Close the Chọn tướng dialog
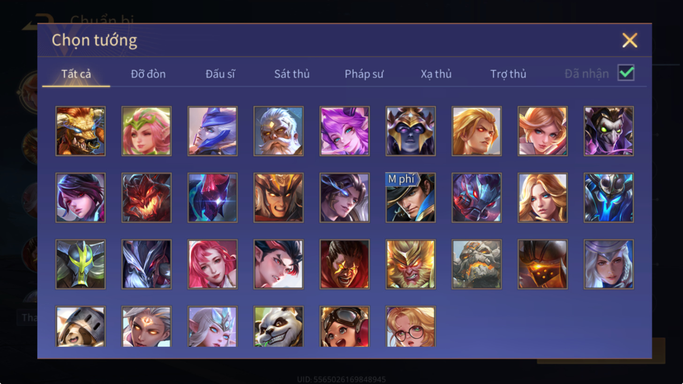 630,40
